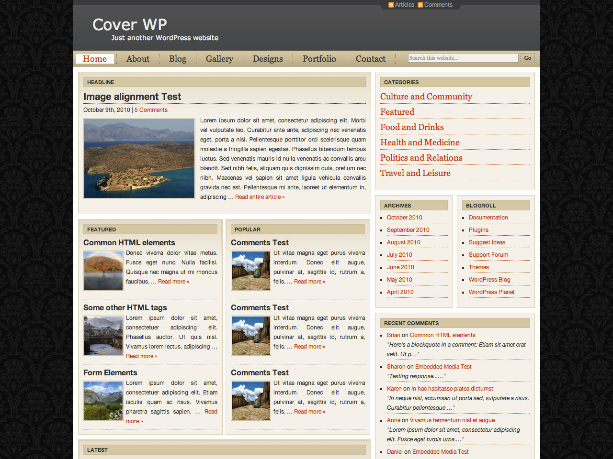Browse the Food and Drinks category

point(412,127)
